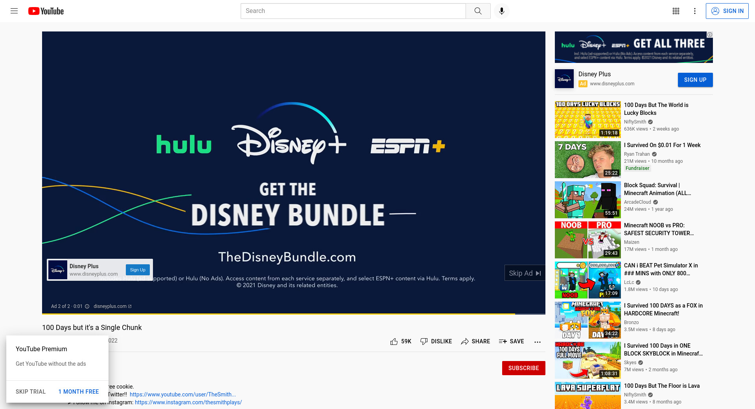Choose SKIP TRIAL in Premium popup

[31, 392]
